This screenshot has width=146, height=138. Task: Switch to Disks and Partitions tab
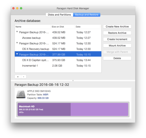click(x=59, y=15)
